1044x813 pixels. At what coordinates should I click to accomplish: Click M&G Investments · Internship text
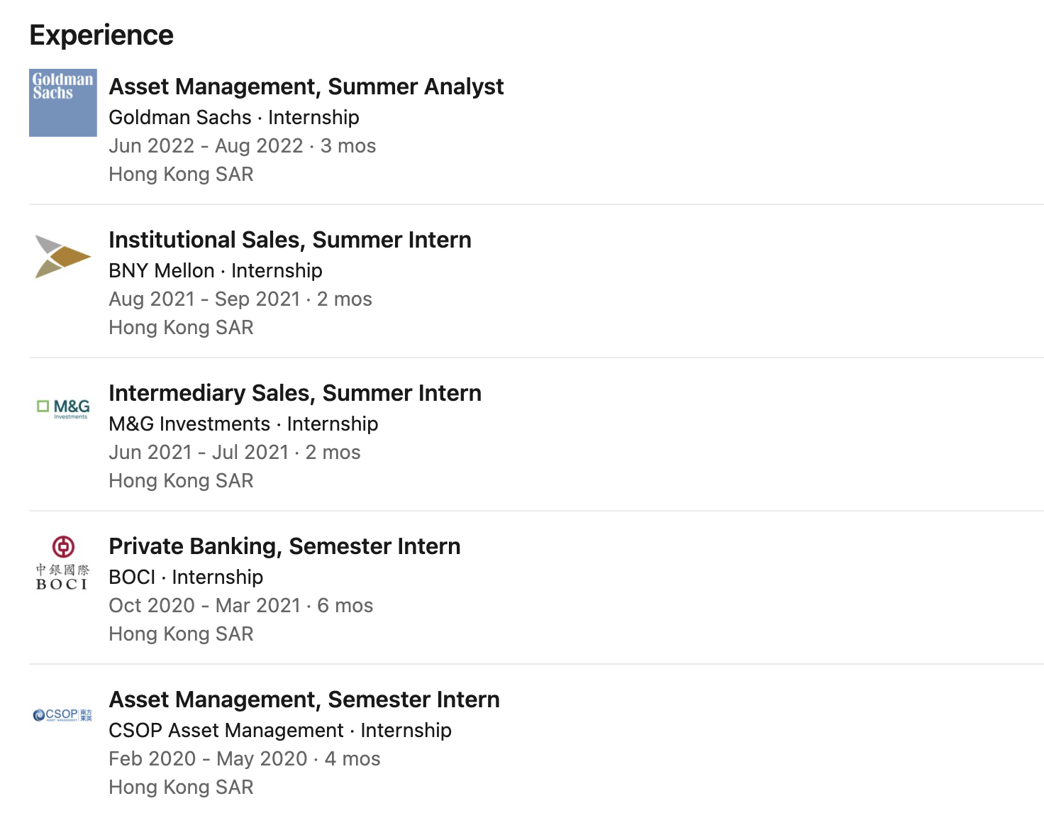243,424
